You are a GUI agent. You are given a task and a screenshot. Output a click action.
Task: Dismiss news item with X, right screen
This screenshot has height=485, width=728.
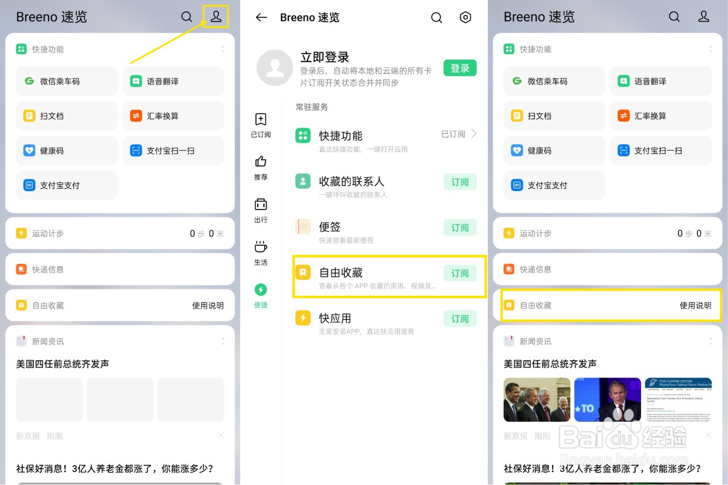click(708, 435)
